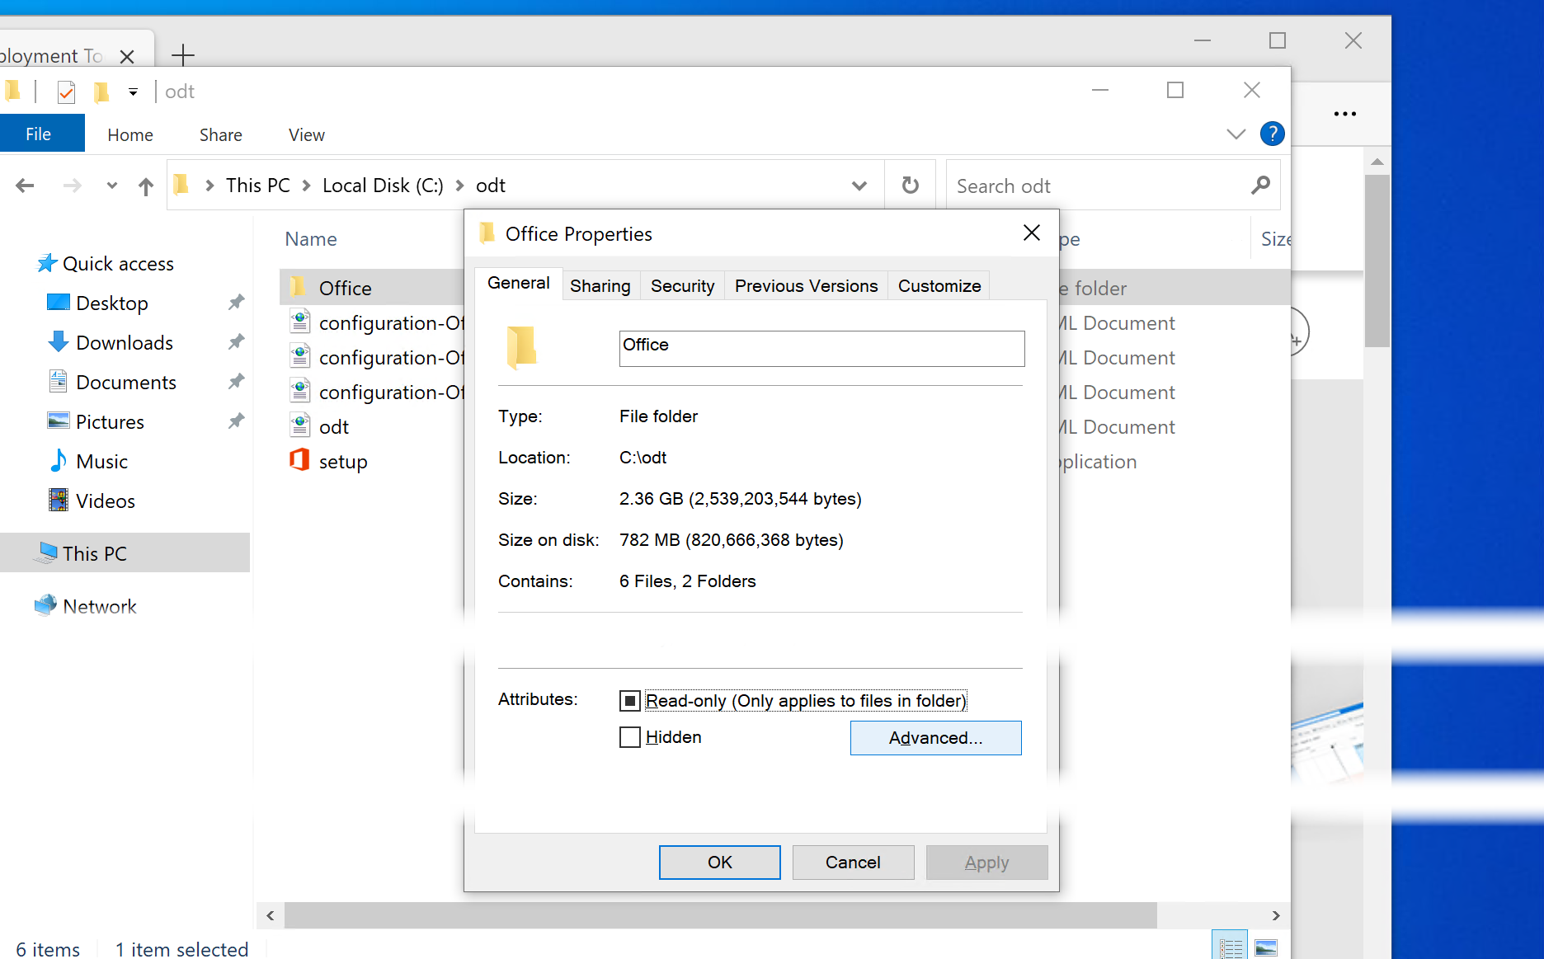Open Explorer help question mark icon
The image size is (1544, 959).
point(1273,134)
